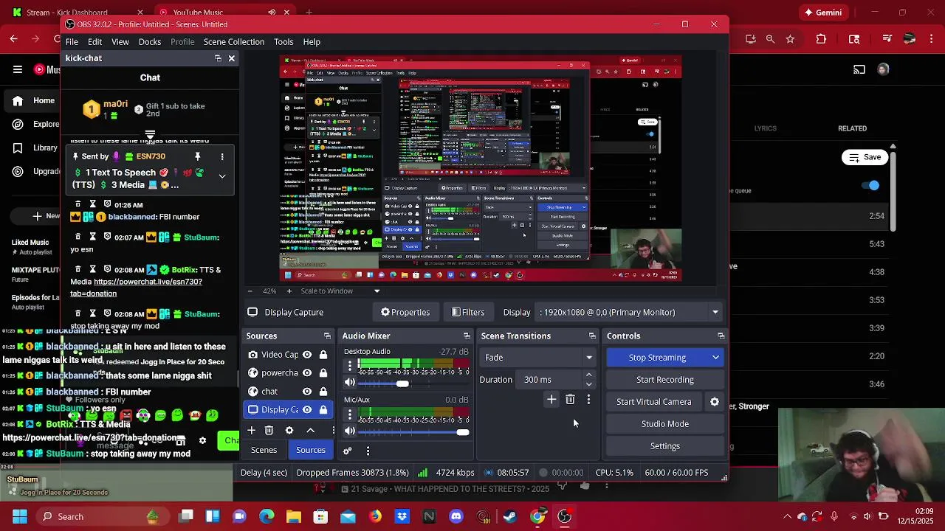Pop out the Sources dock

coord(327,336)
